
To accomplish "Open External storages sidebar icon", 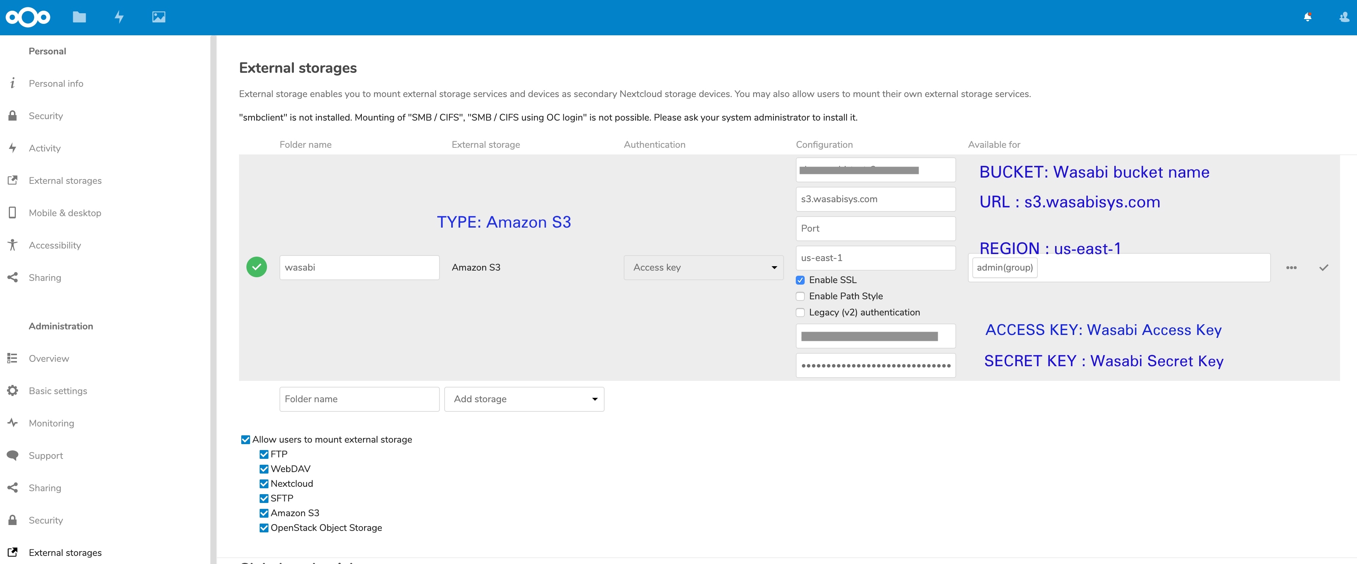I will (13, 180).
